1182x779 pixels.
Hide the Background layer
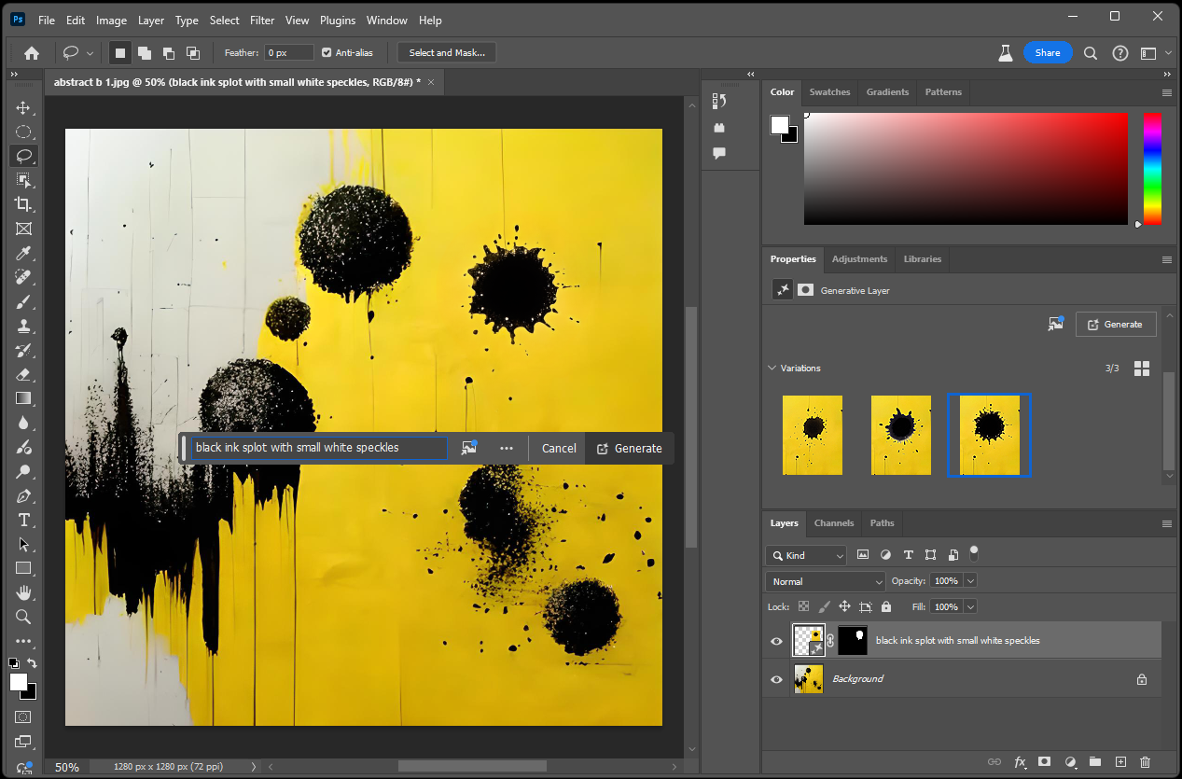[x=776, y=679]
